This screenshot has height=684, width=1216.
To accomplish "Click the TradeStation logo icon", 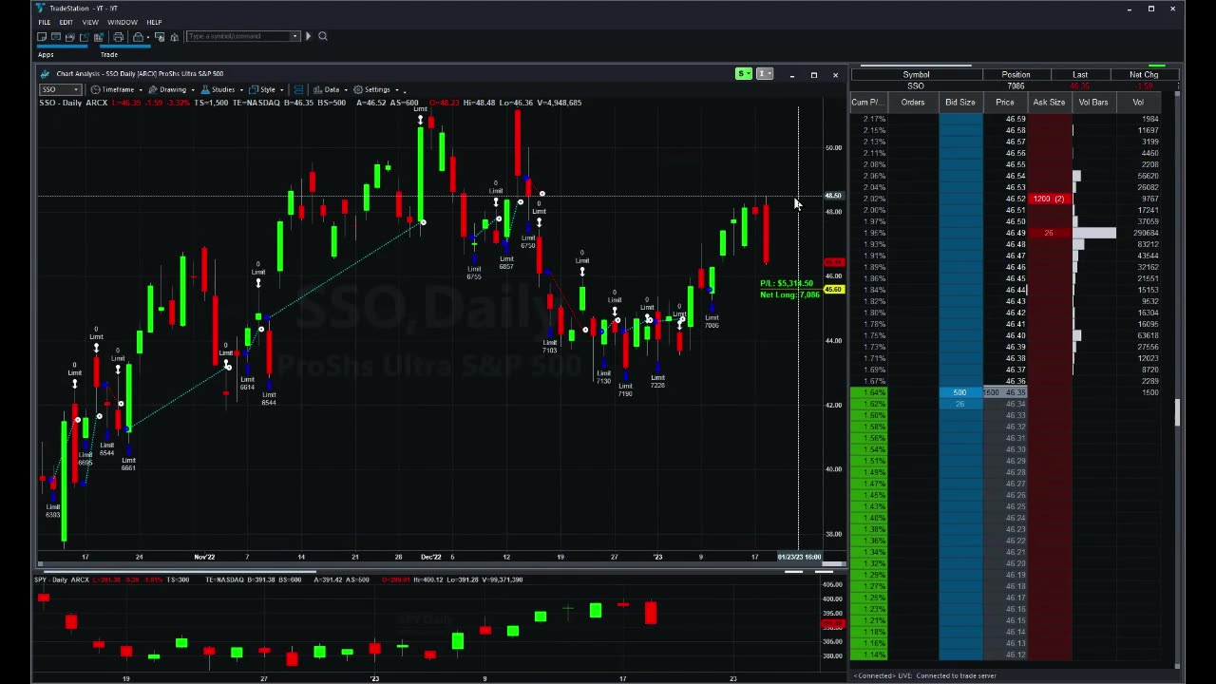I will click(42, 9).
